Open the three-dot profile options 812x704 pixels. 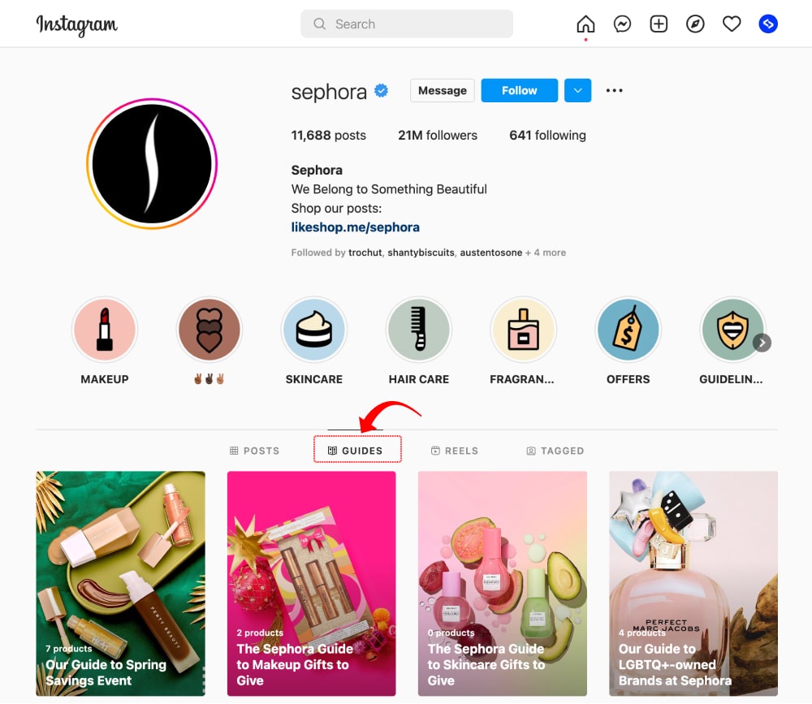[614, 91]
